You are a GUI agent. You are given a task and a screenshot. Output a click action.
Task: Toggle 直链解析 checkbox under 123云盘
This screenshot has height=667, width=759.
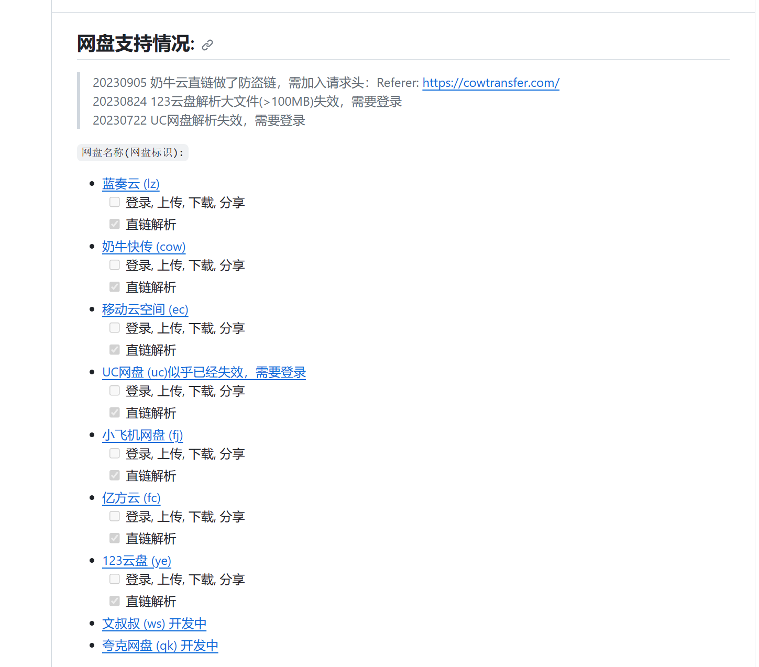pyautogui.click(x=115, y=601)
